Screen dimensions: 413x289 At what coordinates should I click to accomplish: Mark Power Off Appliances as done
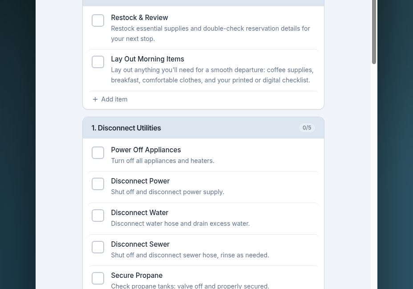[98, 153]
